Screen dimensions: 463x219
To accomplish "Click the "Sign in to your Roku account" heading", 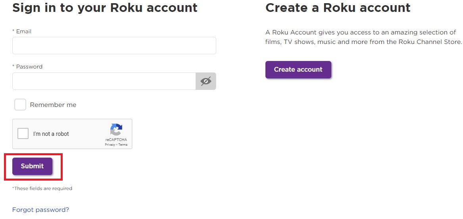I will point(105,8).
